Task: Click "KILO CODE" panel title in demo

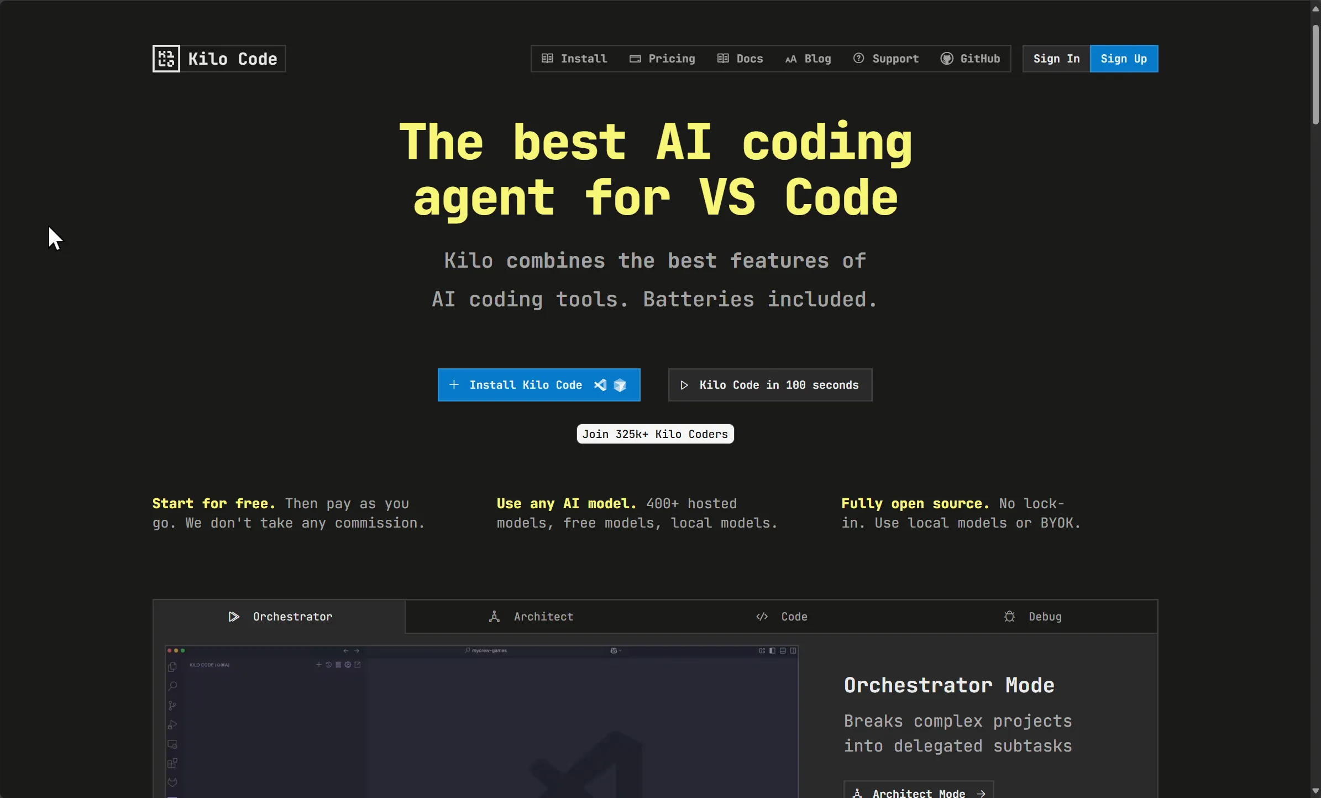Action: click(x=209, y=665)
